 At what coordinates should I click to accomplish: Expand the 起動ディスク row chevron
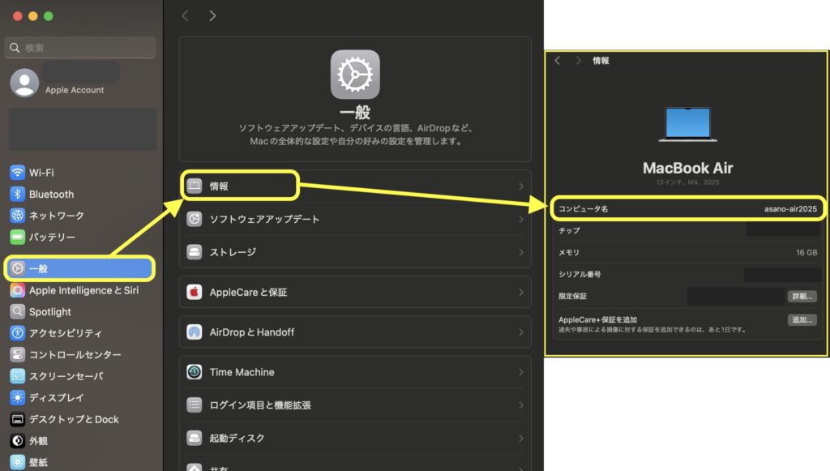(x=521, y=439)
